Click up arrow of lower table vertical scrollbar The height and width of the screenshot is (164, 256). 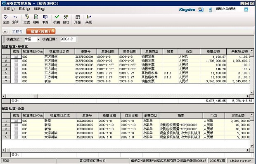pos(251,114)
